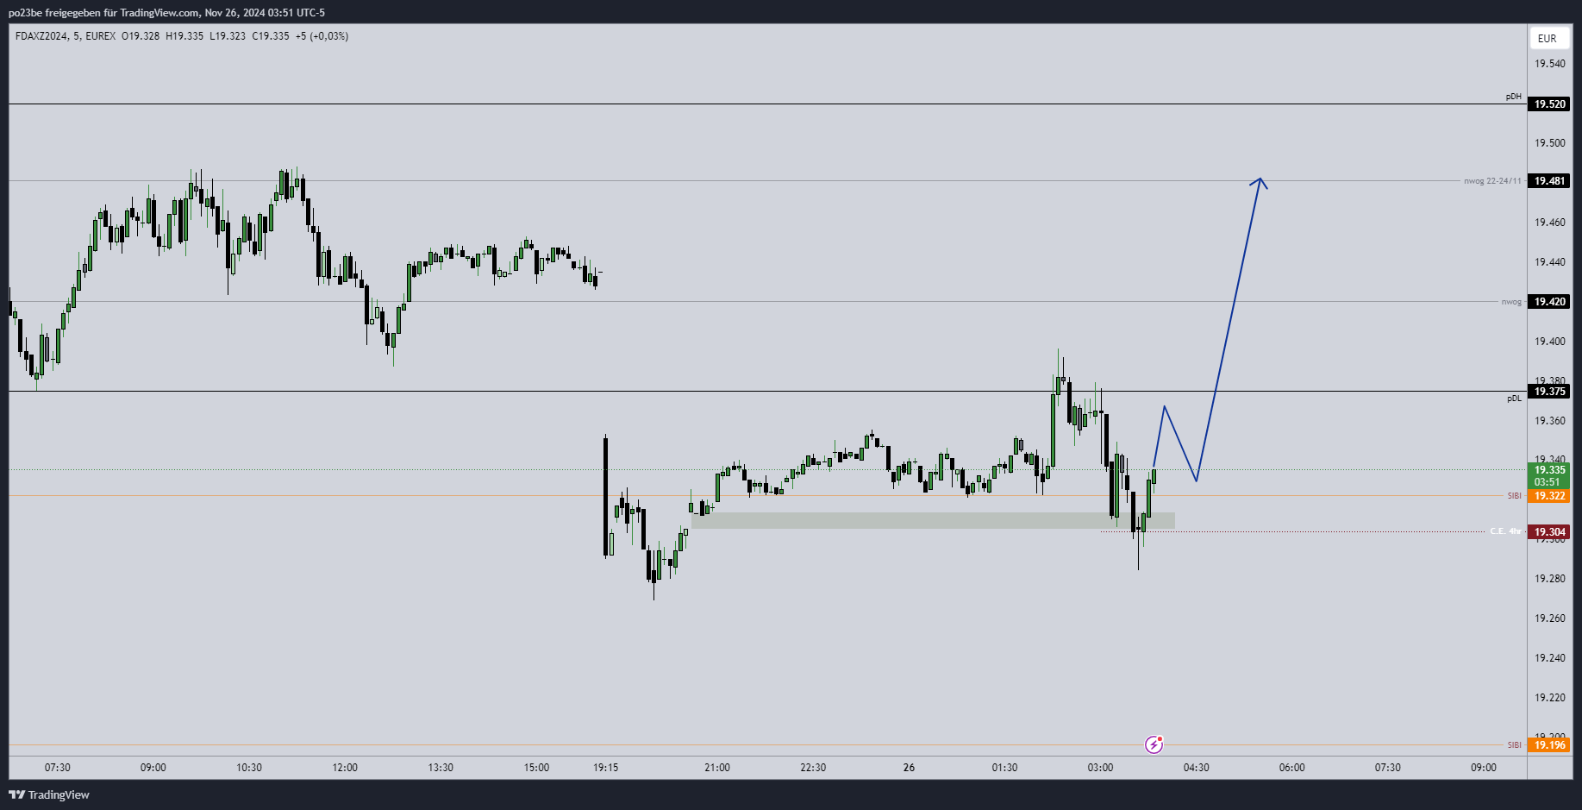
Task: Click the orange 19.322 SIBI price tag
Action: (x=1549, y=496)
